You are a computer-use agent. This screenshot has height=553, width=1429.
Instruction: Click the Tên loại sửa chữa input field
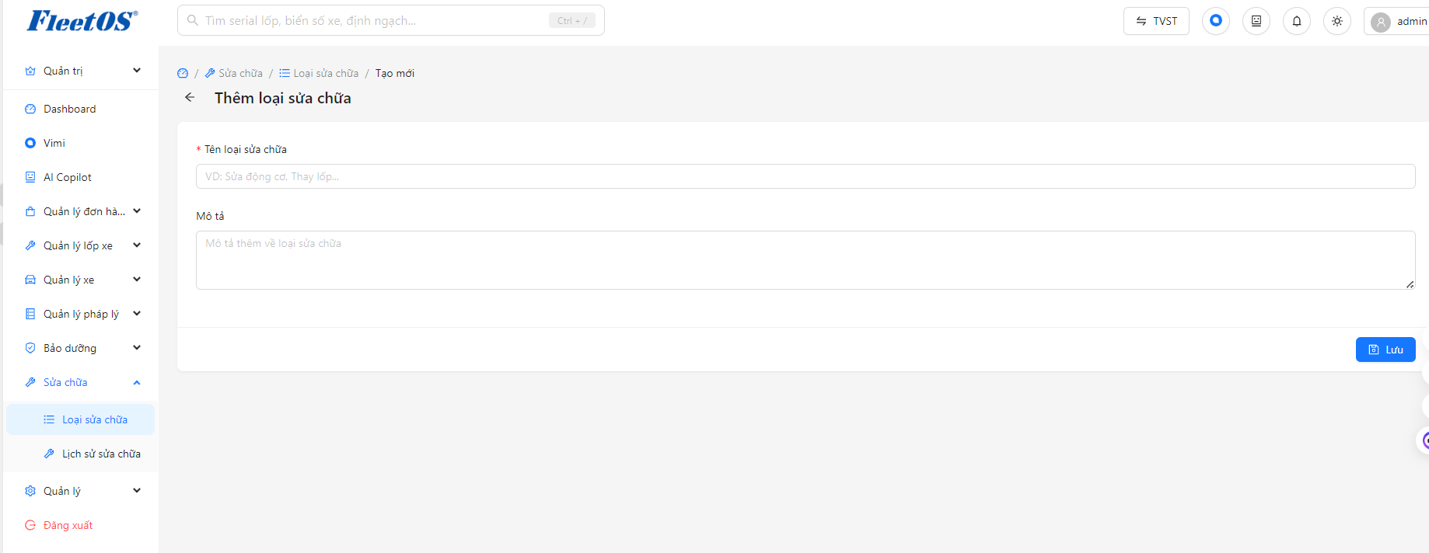pyautogui.click(x=805, y=176)
